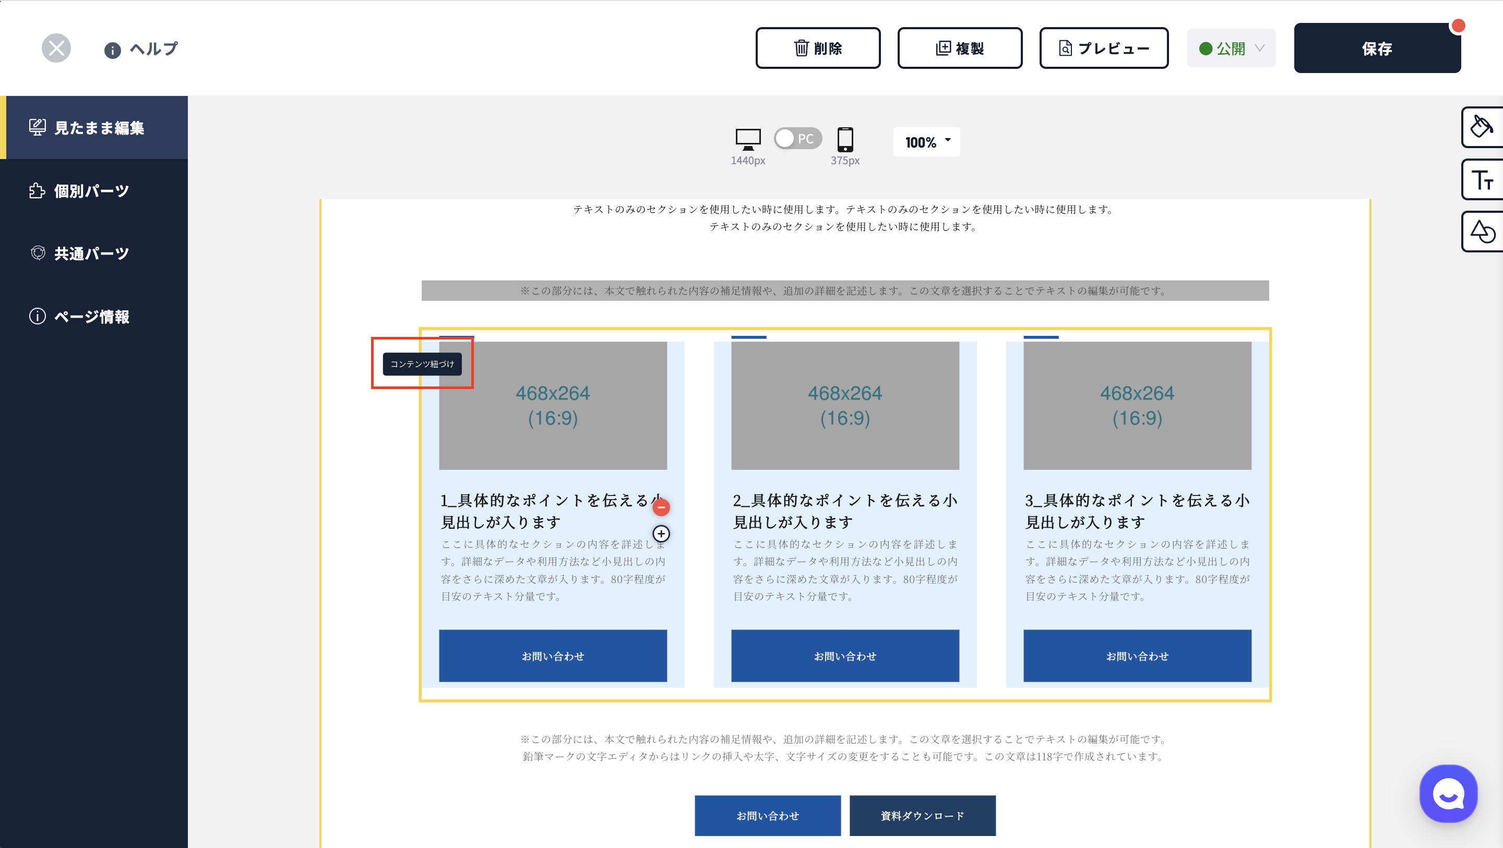The width and height of the screenshot is (1503, 848).
Task: Click the テキストのみのセクション paragraph at top
Action: tap(845, 217)
